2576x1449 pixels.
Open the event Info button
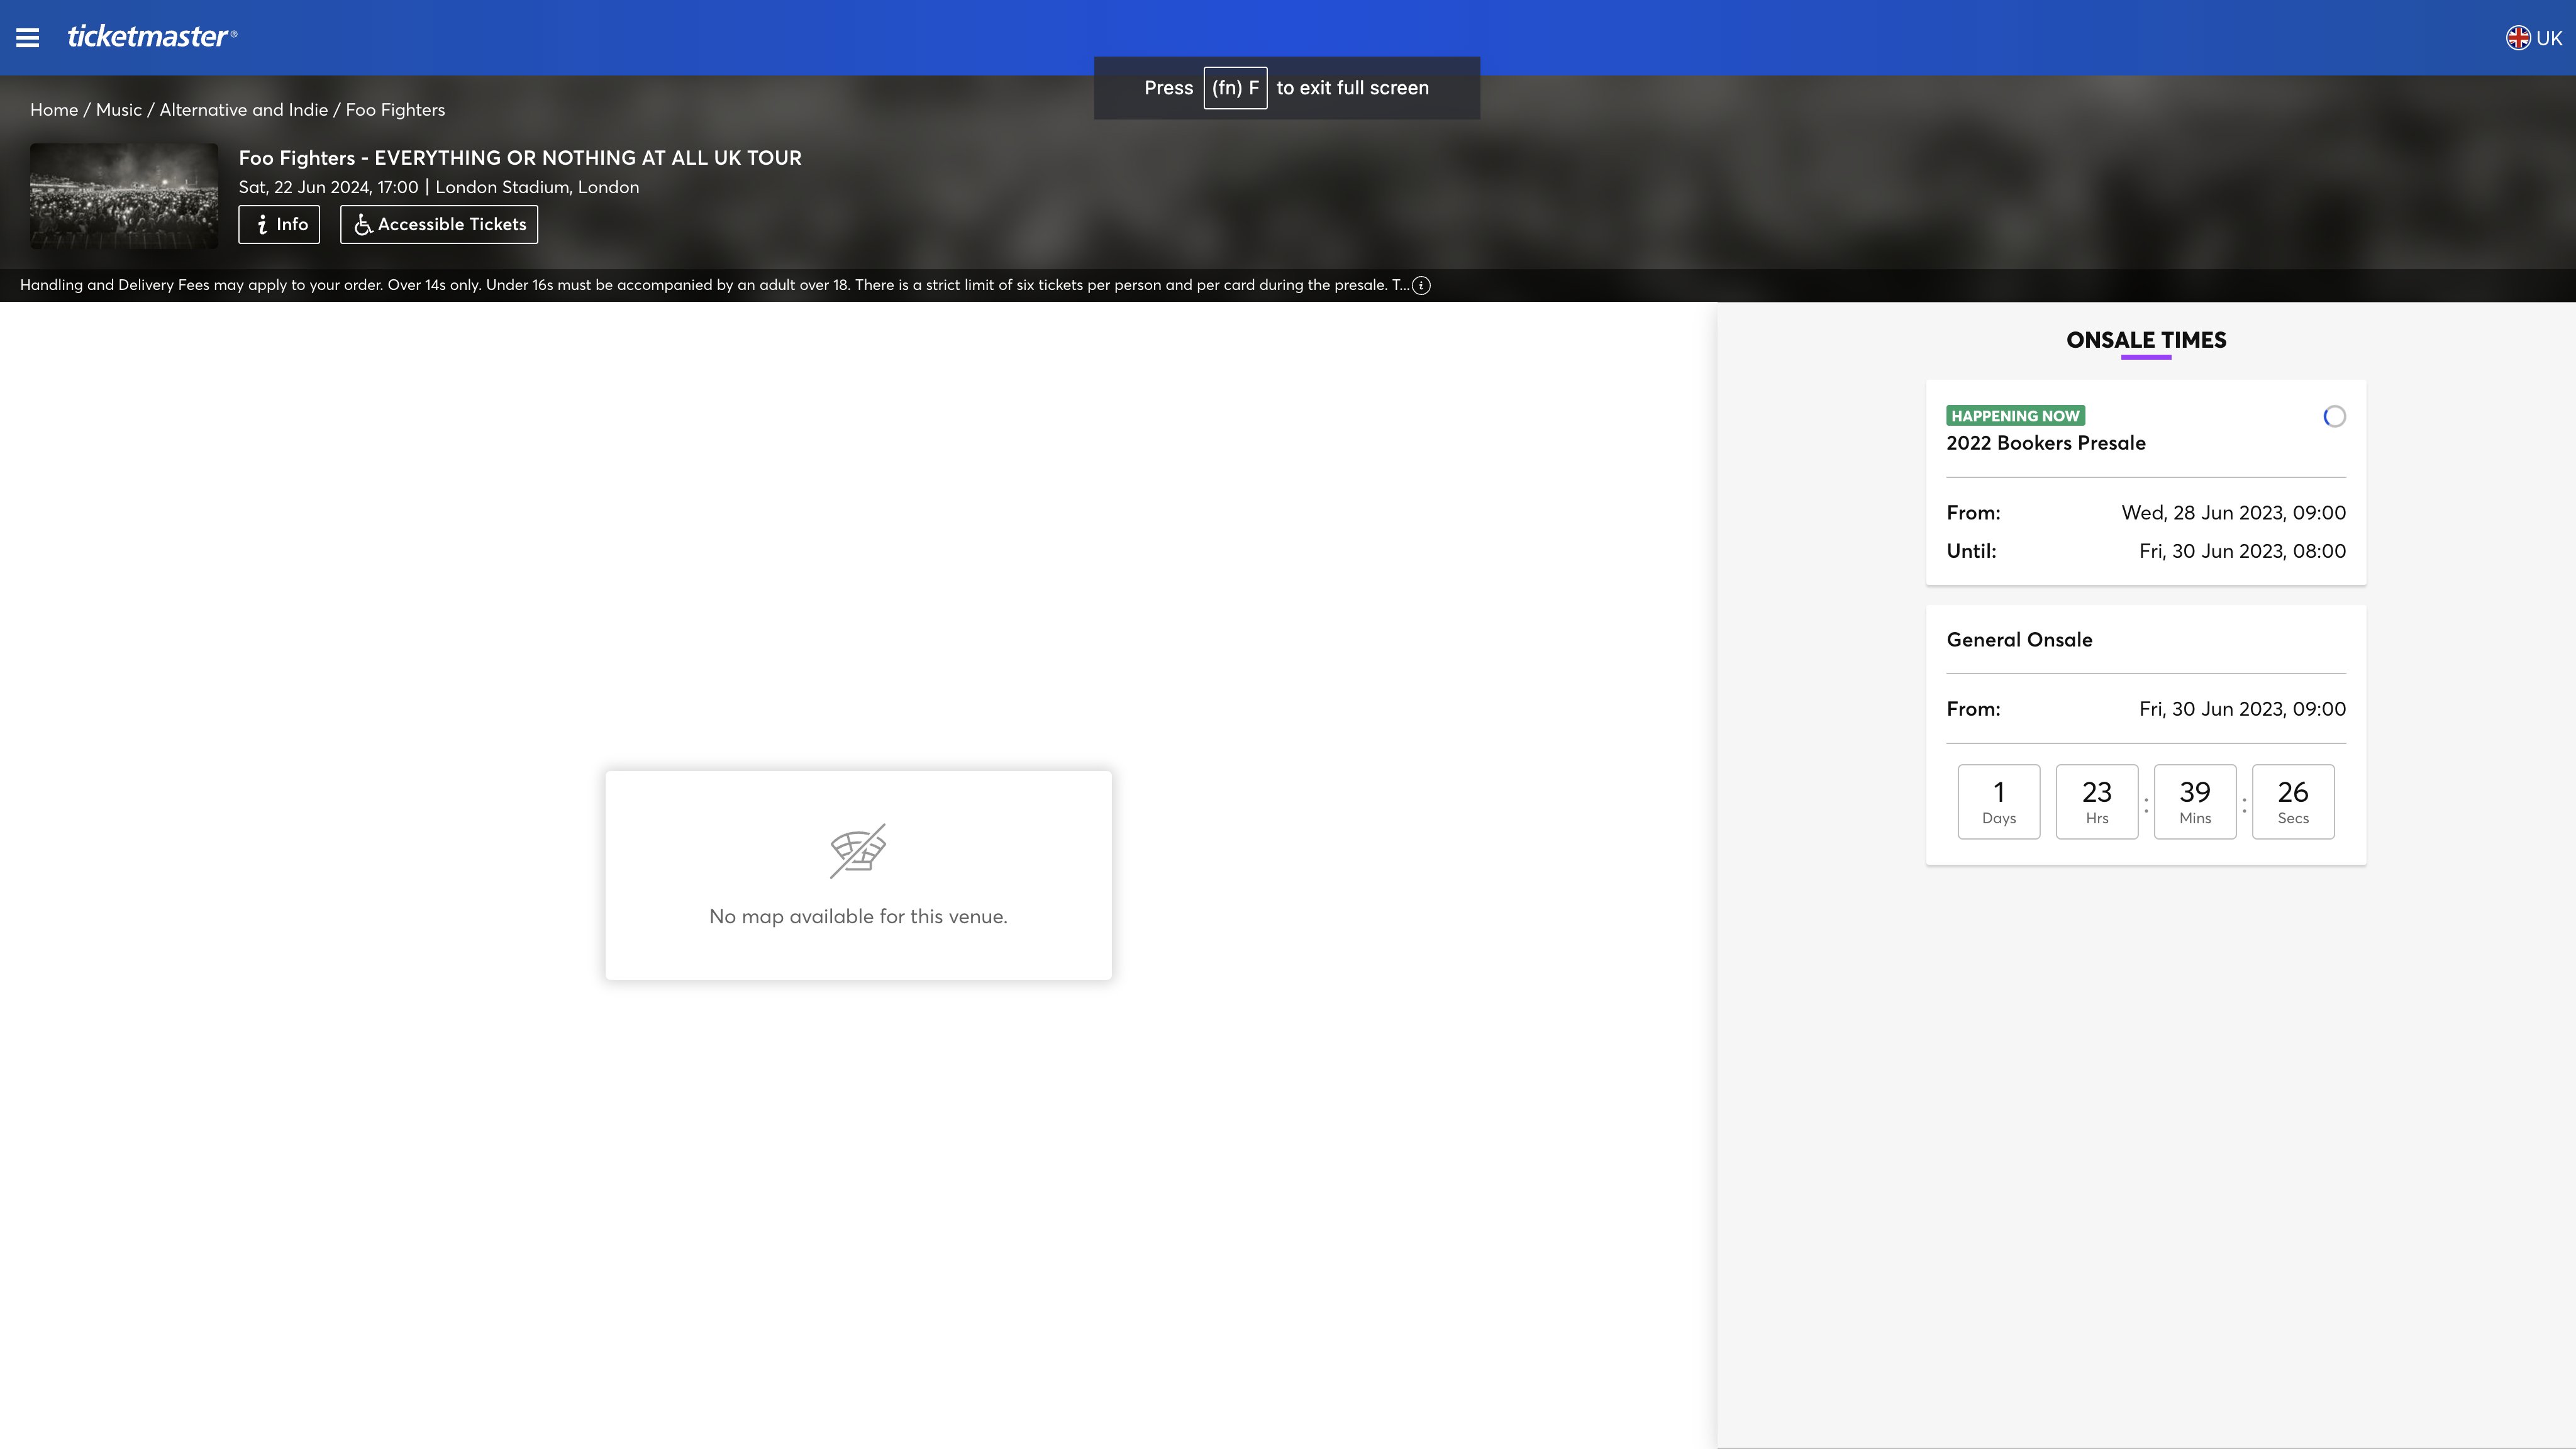[279, 225]
